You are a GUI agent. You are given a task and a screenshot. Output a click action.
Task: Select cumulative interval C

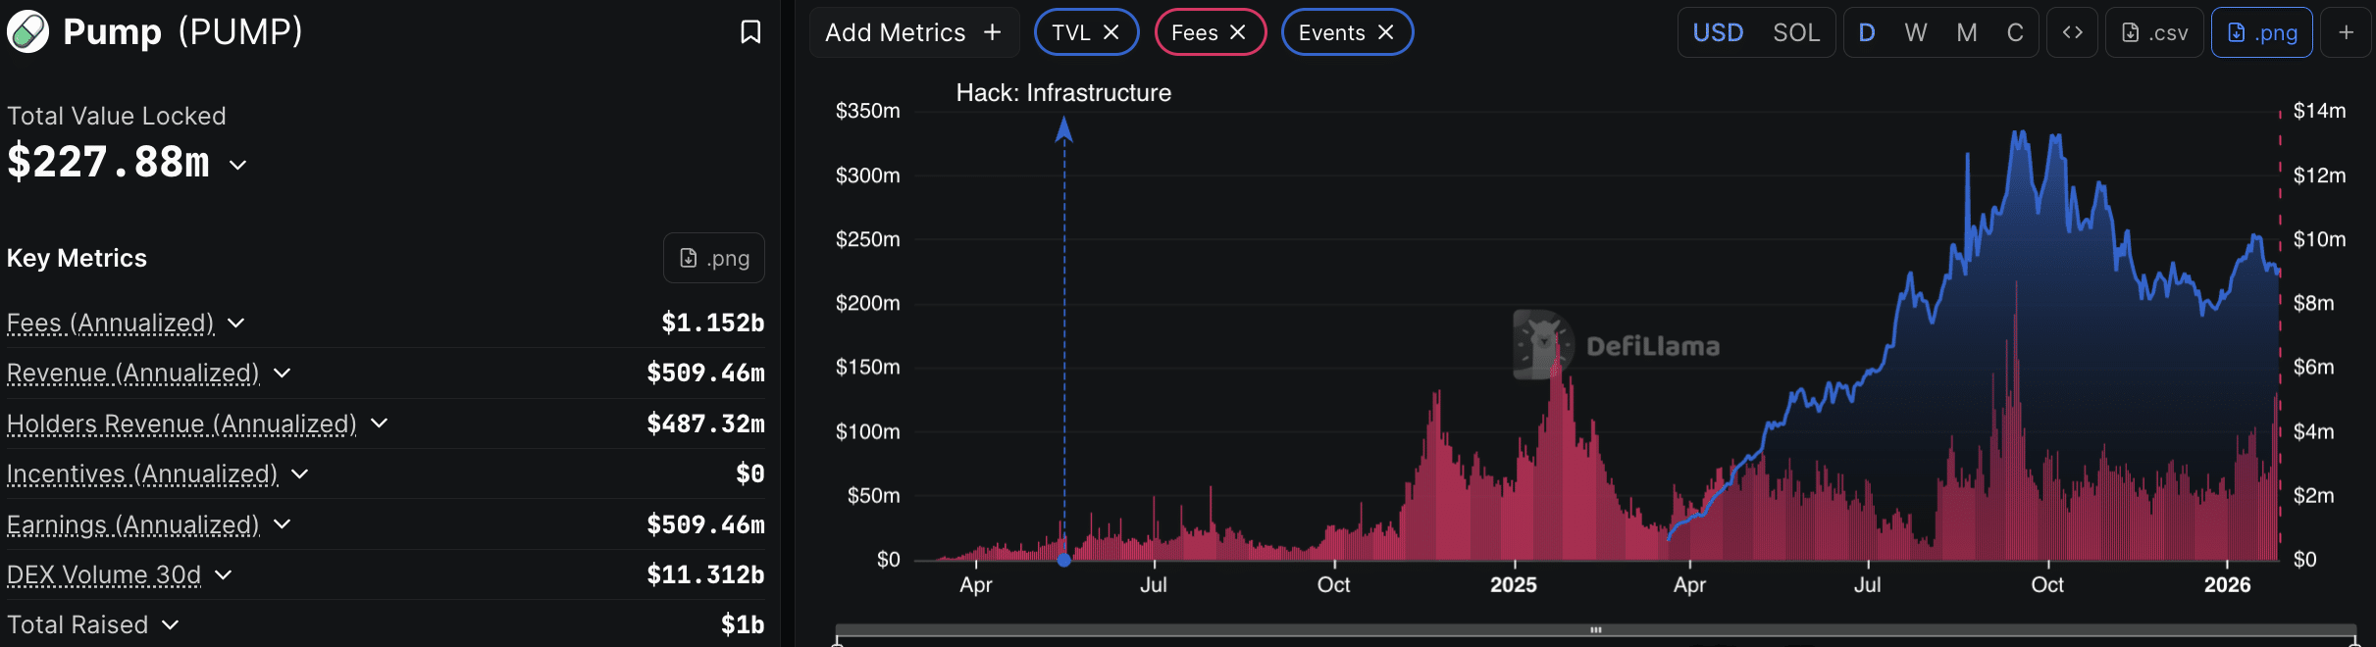[x=2015, y=32]
